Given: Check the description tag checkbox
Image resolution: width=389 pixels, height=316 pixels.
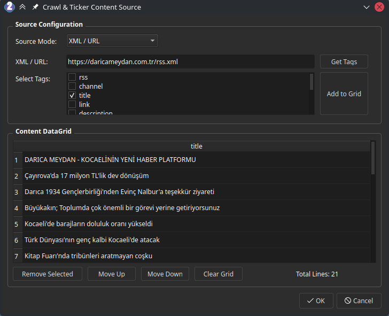Looking at the screenshot, I should [72, 112].
